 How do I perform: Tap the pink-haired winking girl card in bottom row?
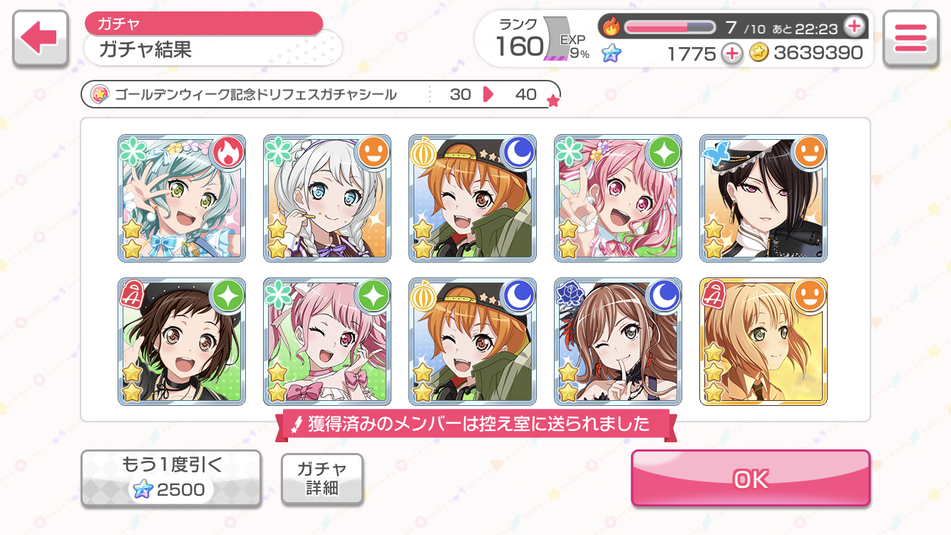tap(327, 342)
